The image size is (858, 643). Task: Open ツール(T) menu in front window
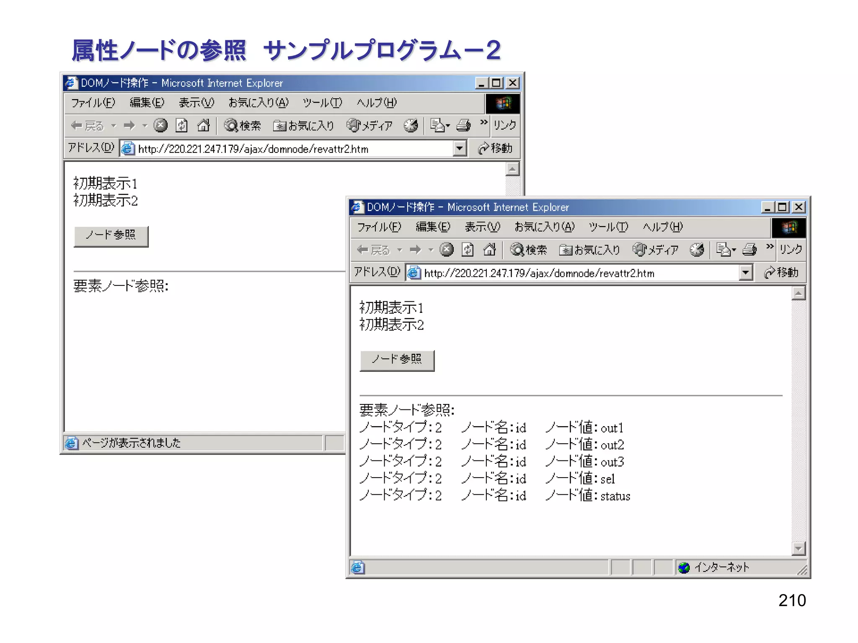coord(608,227)
